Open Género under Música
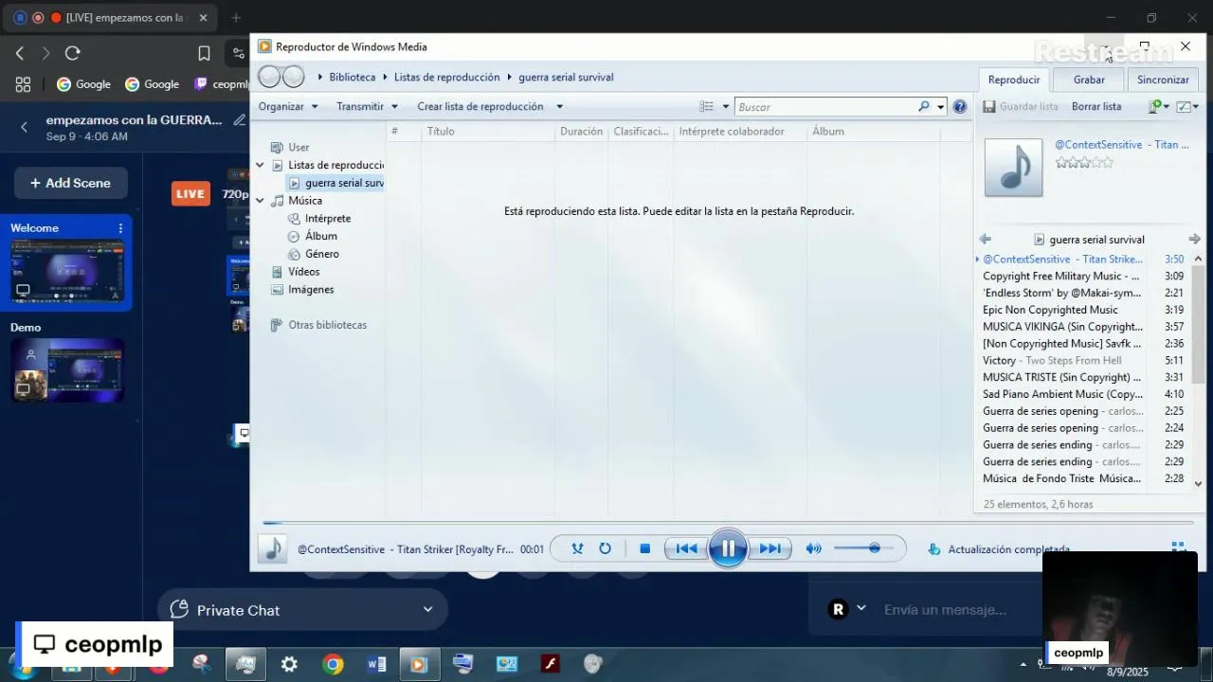Screen dimensions: 1213x682 tap(314, 254)
